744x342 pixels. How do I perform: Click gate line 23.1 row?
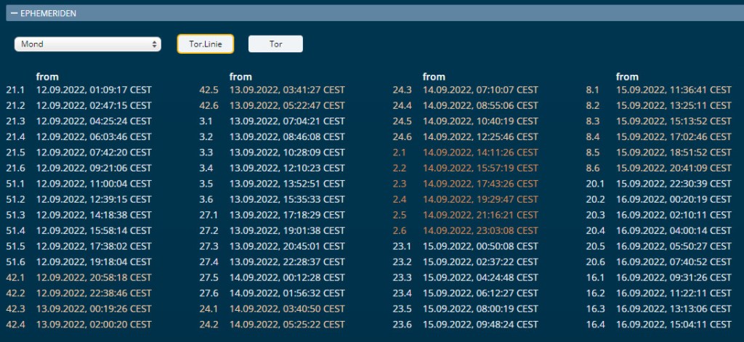point(402,246)
